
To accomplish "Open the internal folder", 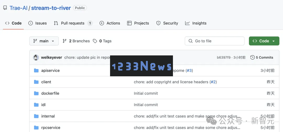I will [48, 116].
